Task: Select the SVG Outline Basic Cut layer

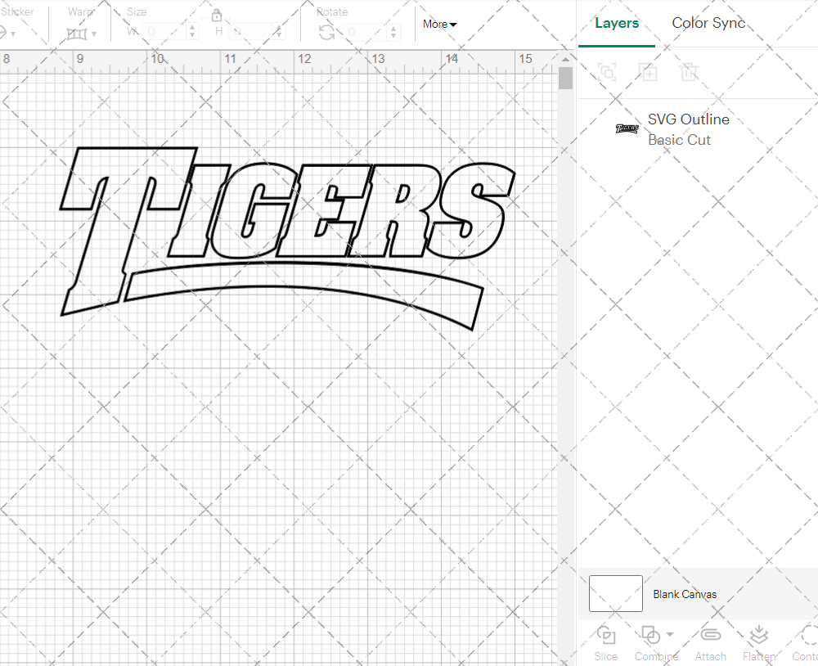Action: (688, 129)
